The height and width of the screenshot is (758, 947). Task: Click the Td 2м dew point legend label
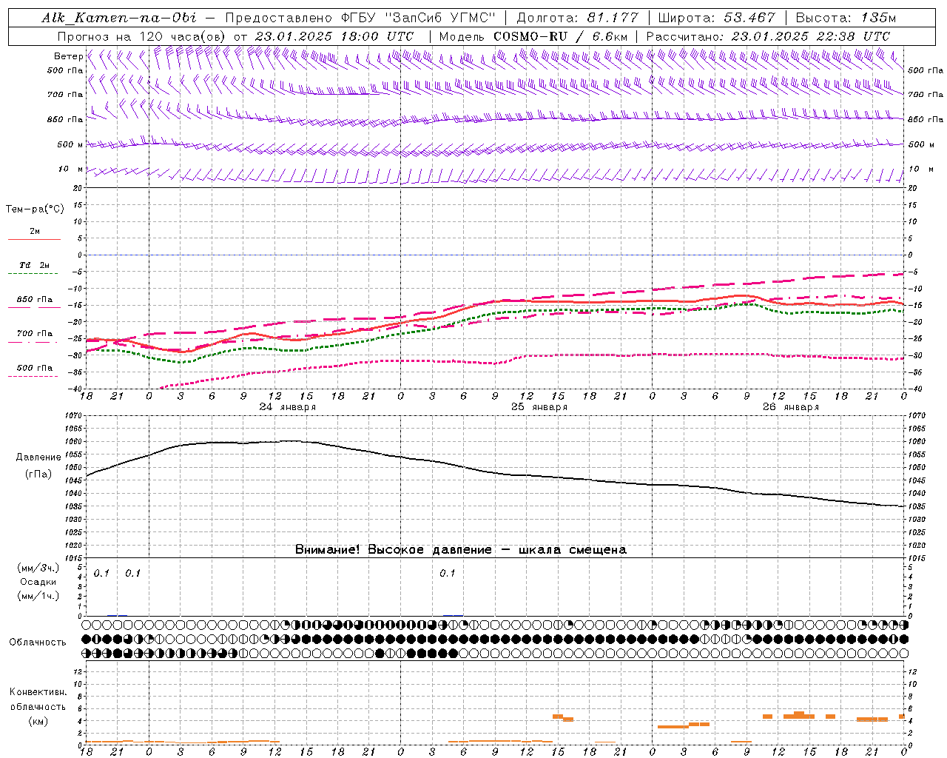coord(35,265)
